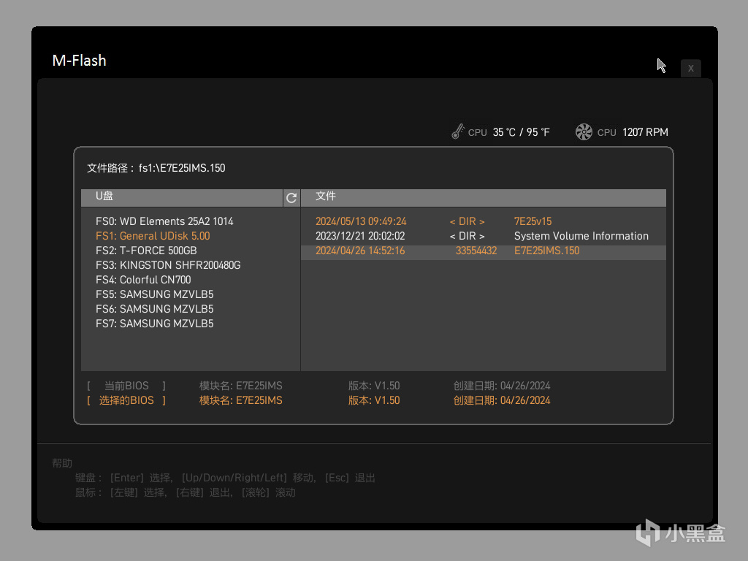Select FS5: SAMSUNG MZVLB5 drive

pyautogui.click(x=155, y=294)
